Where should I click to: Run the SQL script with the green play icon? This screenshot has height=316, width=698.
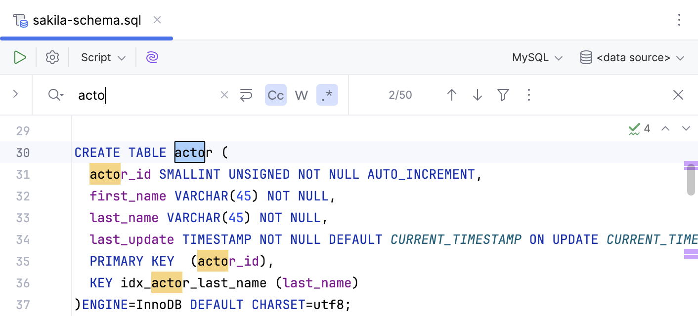[x=20, y=57]
